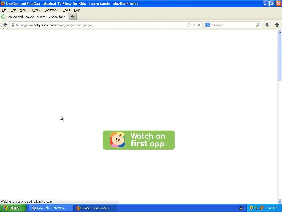Click the baby face app logo
This screenshot has height=212, width=282.
click(x=118, y=140)
